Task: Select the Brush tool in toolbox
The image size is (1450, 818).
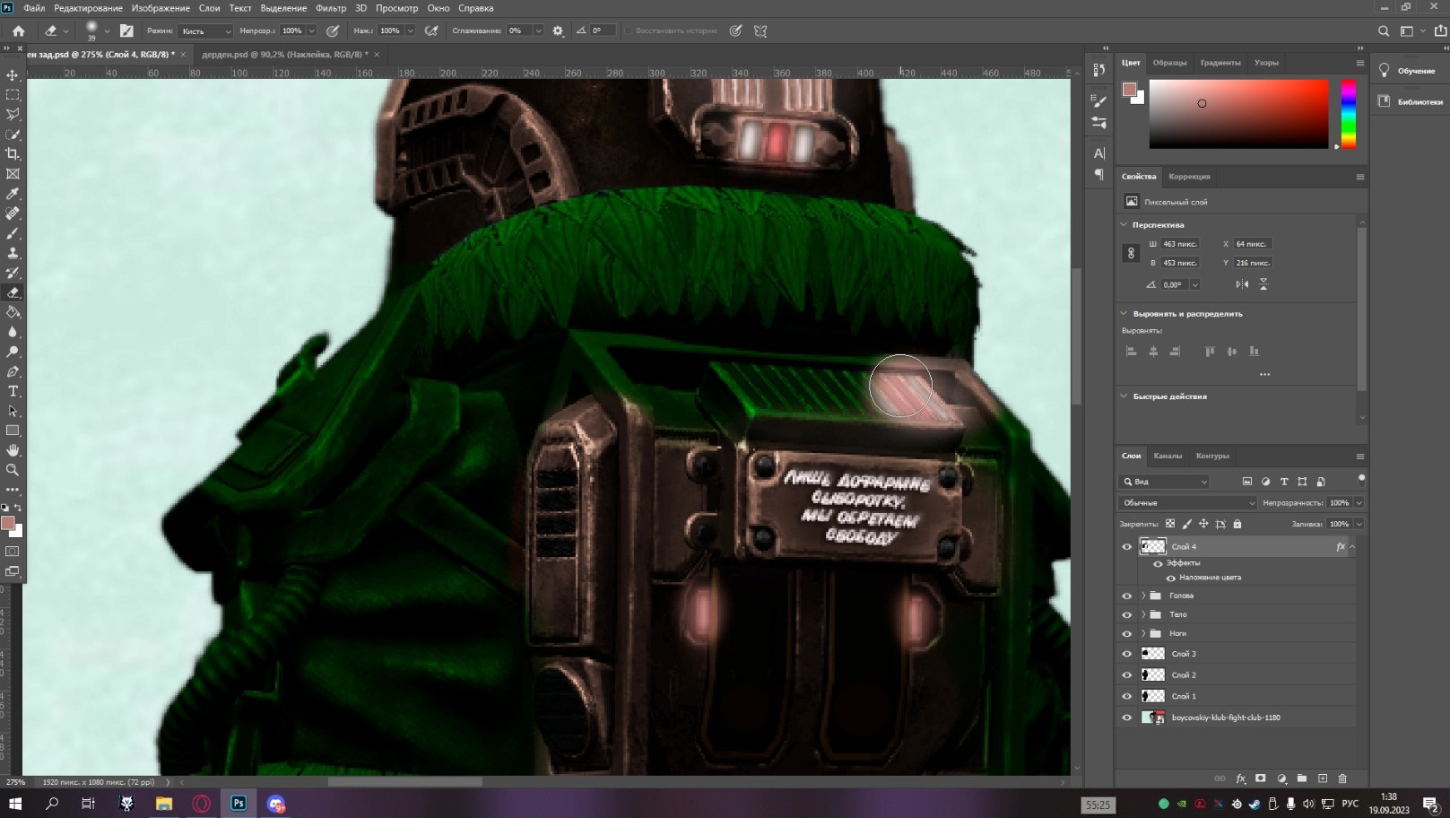Action: pyautogui.click(x=13, y=233)
